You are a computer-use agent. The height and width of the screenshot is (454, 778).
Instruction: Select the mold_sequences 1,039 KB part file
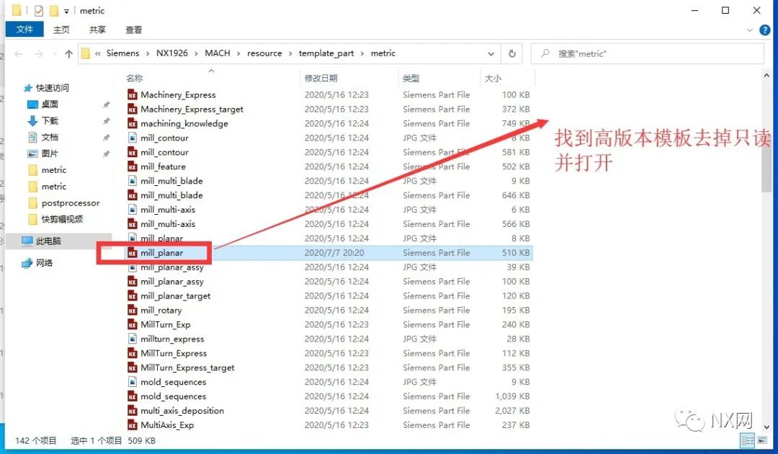[328, 396]
